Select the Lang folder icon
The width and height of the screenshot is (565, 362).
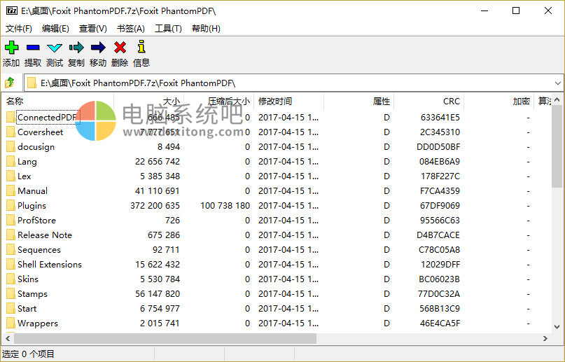point(11,161)
